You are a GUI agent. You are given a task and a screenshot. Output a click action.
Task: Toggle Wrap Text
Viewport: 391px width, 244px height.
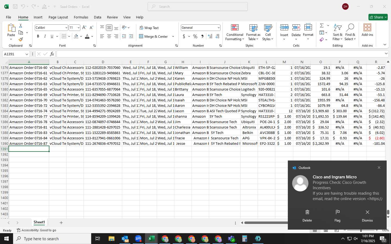(x=149, y=28)
